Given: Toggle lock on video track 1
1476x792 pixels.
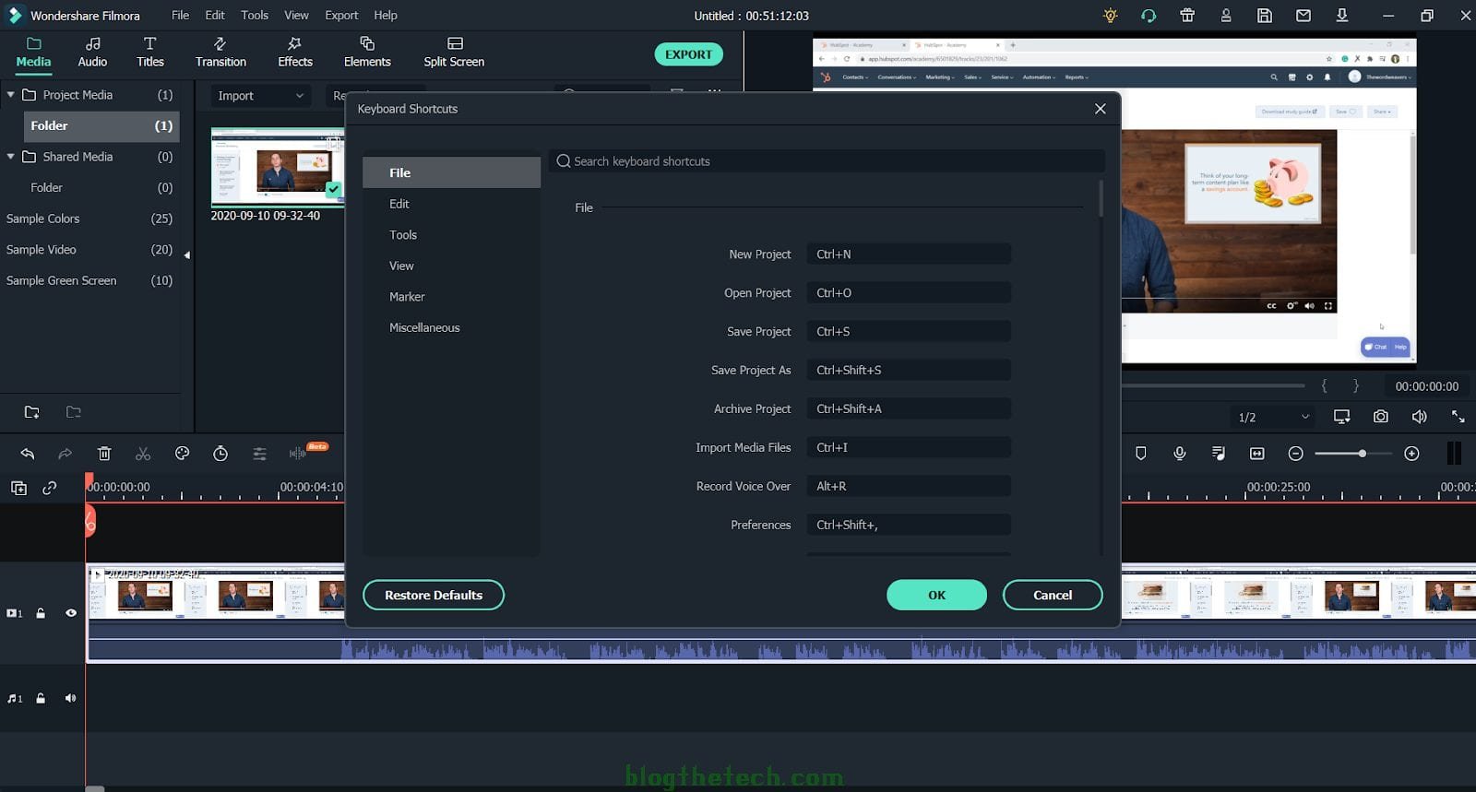Looking at the screenshot, I should click(x=41, y=613).
